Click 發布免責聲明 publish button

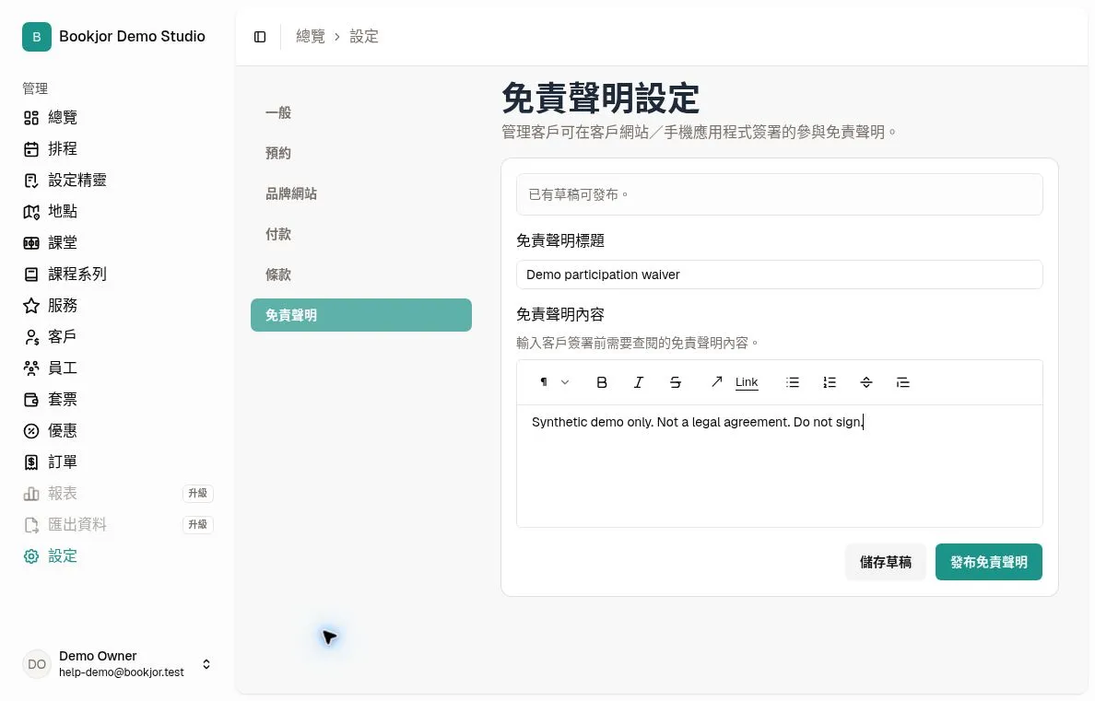[989, 562]
